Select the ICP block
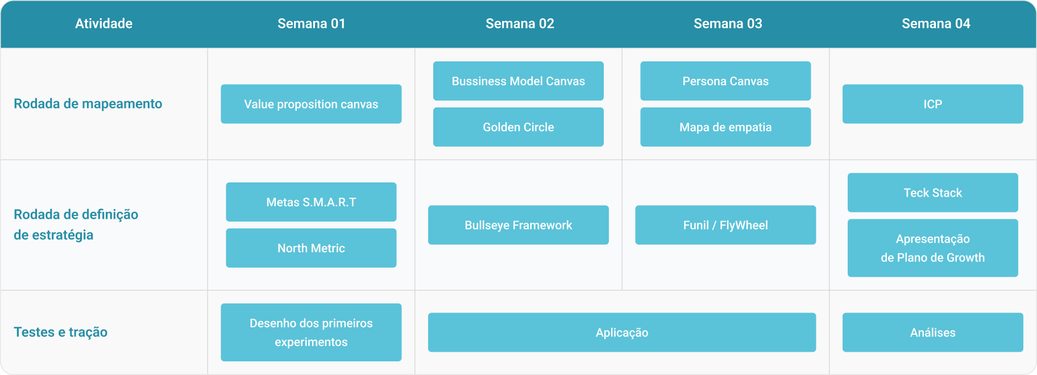Image resolution: width=1037 pixels, height=375 pixels. [x=933, y=104]
